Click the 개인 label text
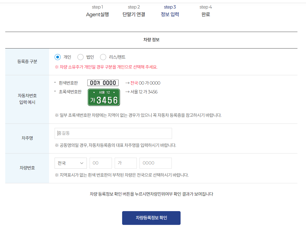Image resolution: width=306 pixels, height=226 pixels. [67, 57]
